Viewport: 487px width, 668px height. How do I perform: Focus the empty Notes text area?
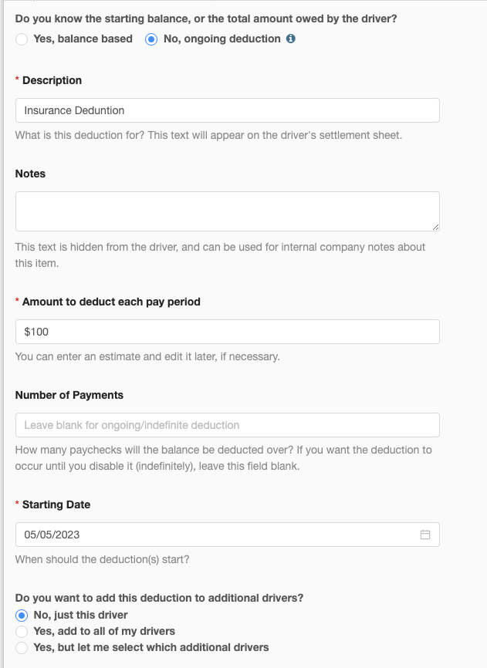(228, 211)
